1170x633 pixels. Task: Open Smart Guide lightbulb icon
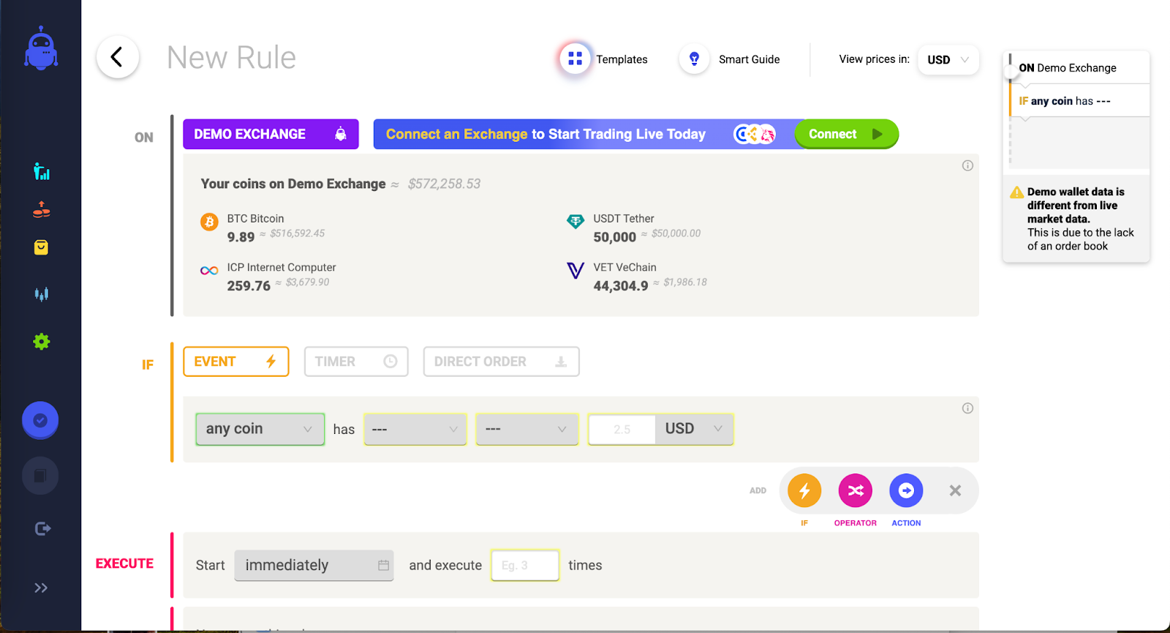pyautogui.click(x=695, y=59)
